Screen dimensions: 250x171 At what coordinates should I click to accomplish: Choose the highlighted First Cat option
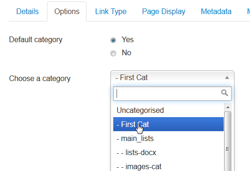tap(168, 124)
